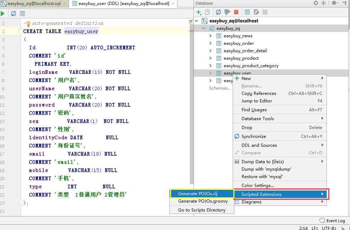Click the light bulb intention icon
Image resolution: width=350 pixels, height=230 pixels.
point(28,23)
